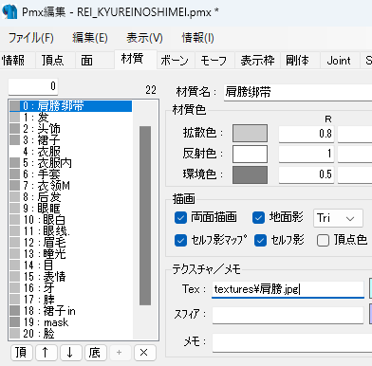This screenshot has width=372, height=366.
Task: Select material 2 : 头饰
Action: point(70,129)
